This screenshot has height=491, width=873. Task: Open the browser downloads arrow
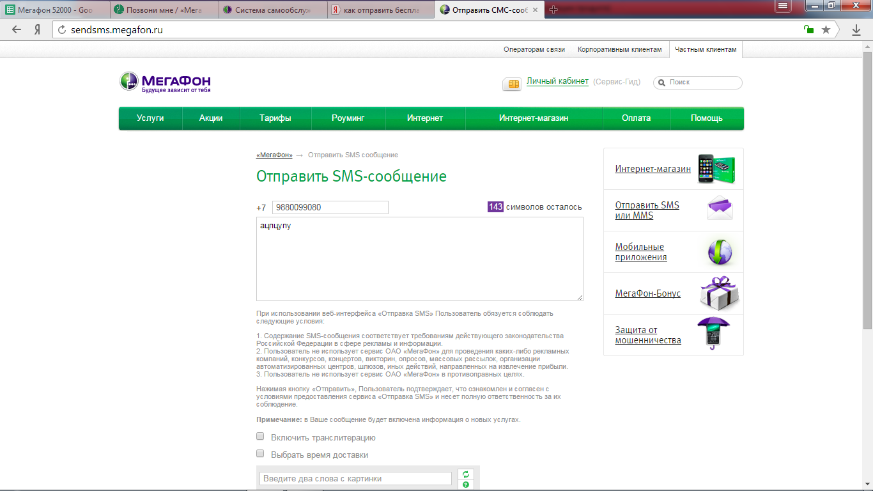tap(856, 29)
